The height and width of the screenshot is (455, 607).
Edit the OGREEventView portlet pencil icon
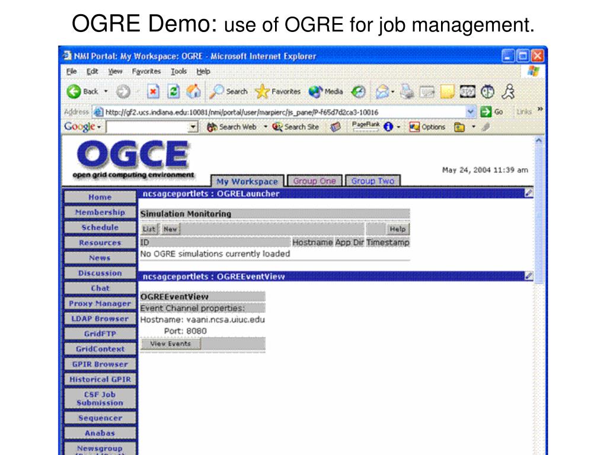click(529, 276)
